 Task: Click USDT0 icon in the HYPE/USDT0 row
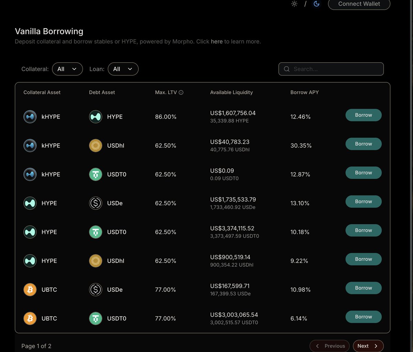(x=96, y=232)
